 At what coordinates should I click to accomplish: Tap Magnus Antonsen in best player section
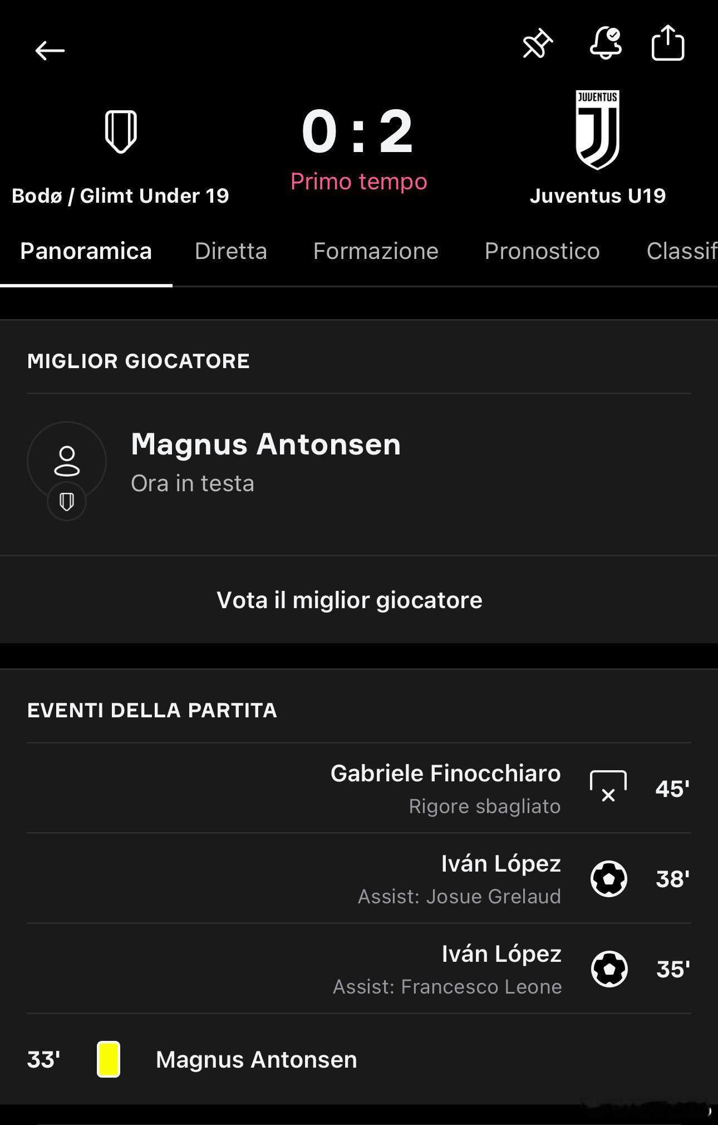click(x=265, y=444)
